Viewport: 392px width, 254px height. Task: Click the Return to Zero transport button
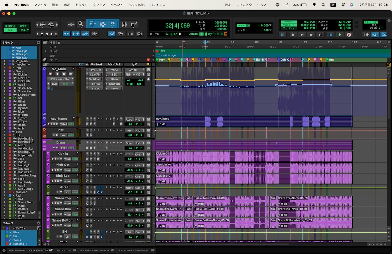(x=293, y=35)
